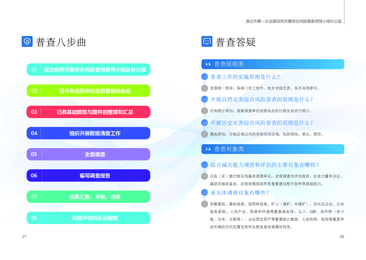Click the purple step 05 全面调查 bar
The image size is (366, 260).
point(88,154)
